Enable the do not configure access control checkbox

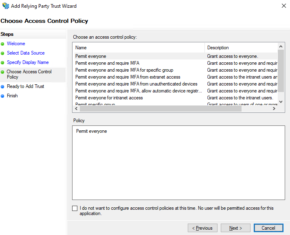(75, 208)
